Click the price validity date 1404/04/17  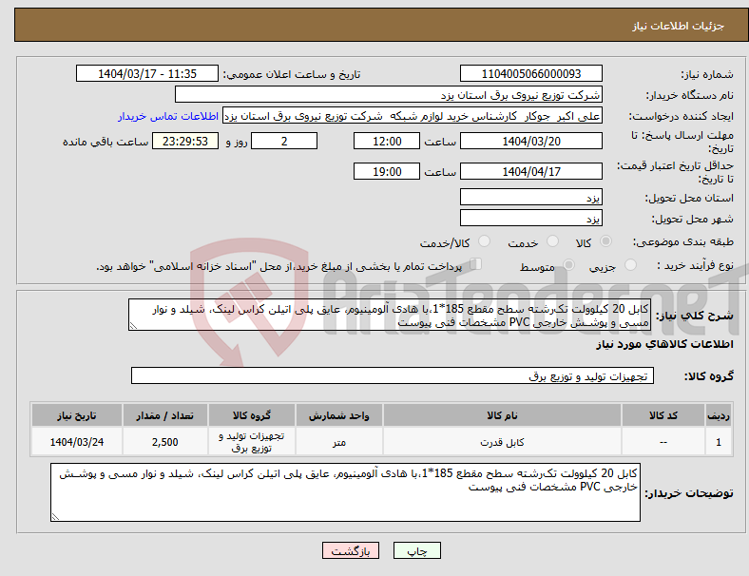tap(531, 171)
